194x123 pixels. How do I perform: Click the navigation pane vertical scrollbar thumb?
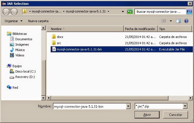click(43, 77)
